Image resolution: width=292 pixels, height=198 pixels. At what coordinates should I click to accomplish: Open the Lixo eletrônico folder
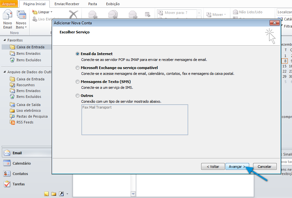[29, 111]
